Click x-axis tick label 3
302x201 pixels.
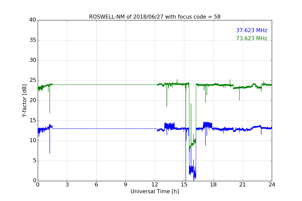(x=67, y=184)
